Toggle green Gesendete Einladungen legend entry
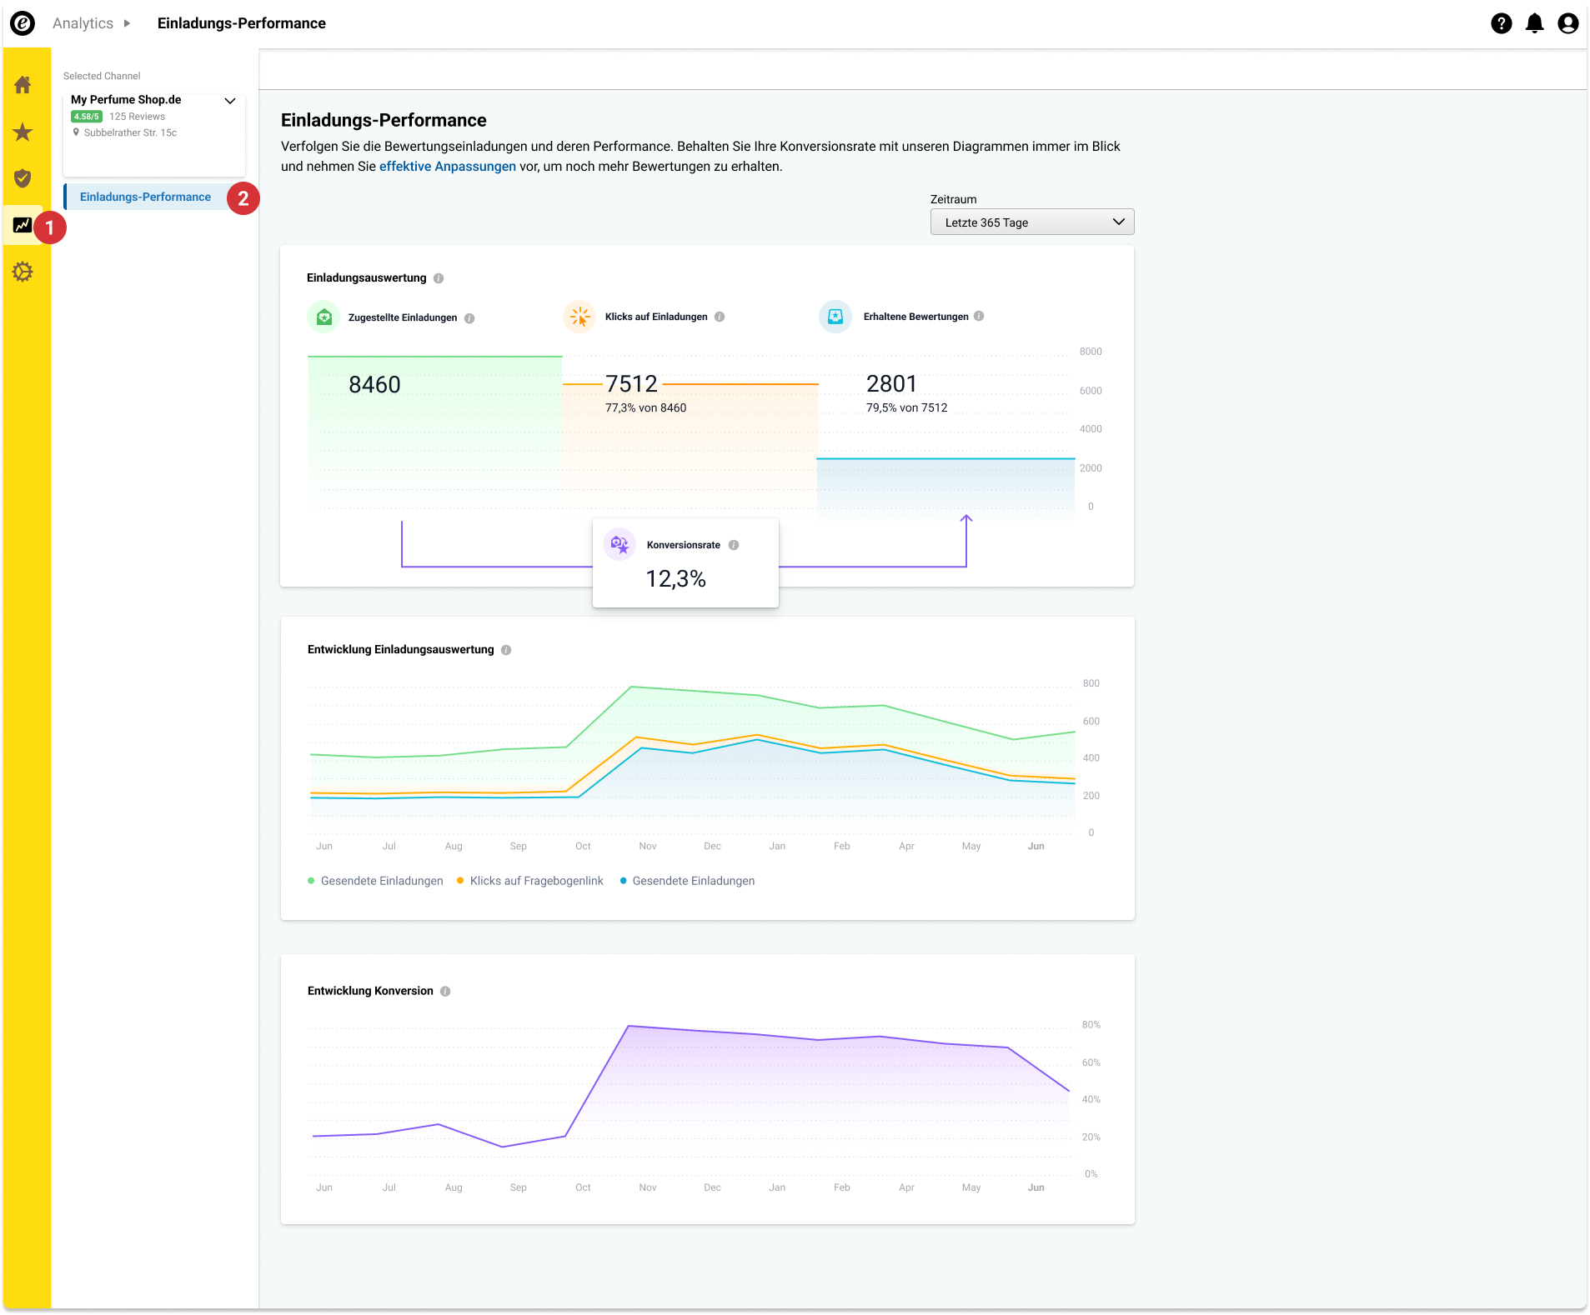 (x=375, y=881)
